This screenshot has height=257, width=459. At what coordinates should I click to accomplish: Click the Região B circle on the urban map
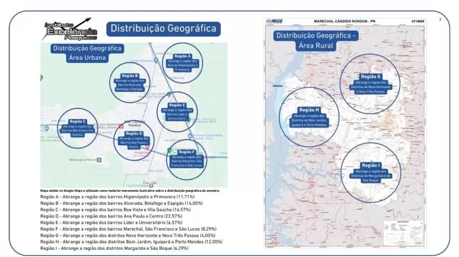130,83
